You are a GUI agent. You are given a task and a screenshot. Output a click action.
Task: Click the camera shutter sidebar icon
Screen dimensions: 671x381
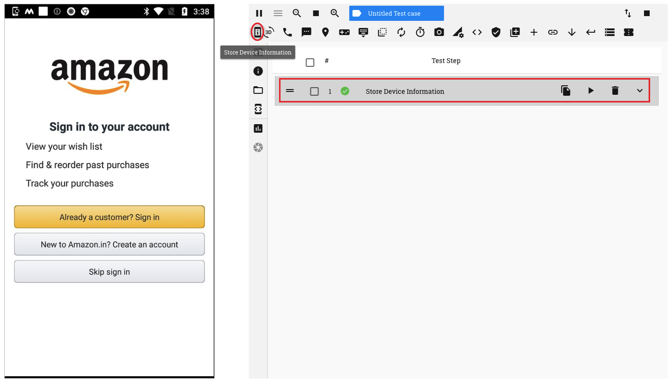tap(258, 147)
